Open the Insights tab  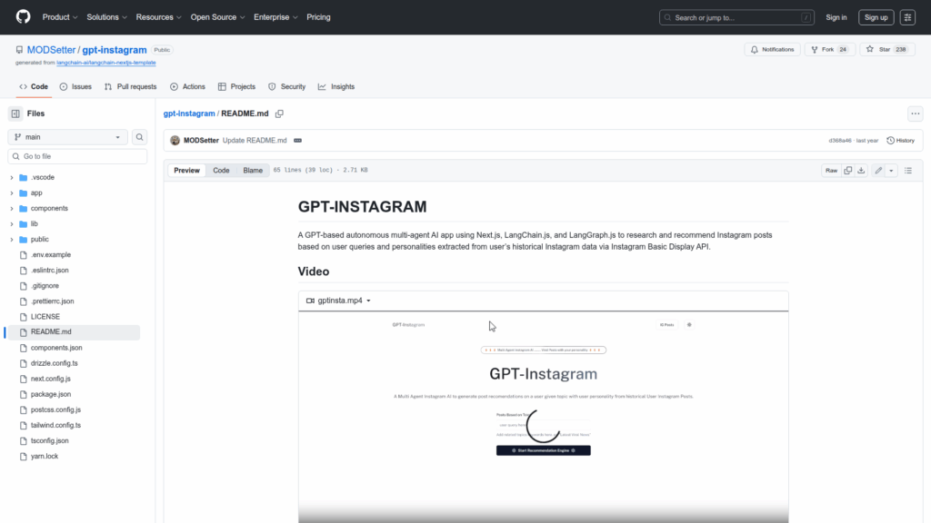click(x=336, y=86)
